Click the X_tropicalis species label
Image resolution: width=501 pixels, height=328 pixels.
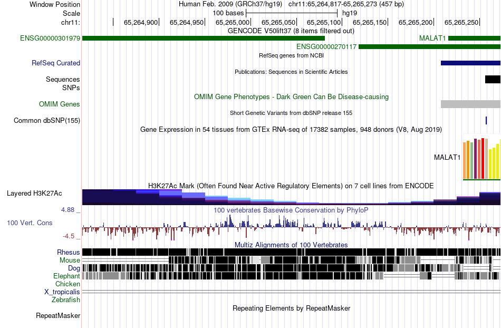(x=62, y=292)
